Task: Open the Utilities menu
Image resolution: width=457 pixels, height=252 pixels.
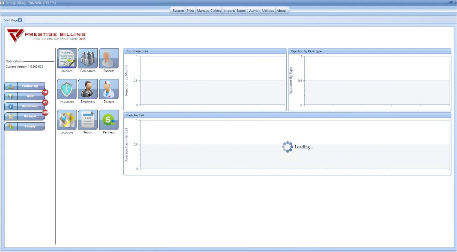Action: pyautogui.click(x=268, y=11)
